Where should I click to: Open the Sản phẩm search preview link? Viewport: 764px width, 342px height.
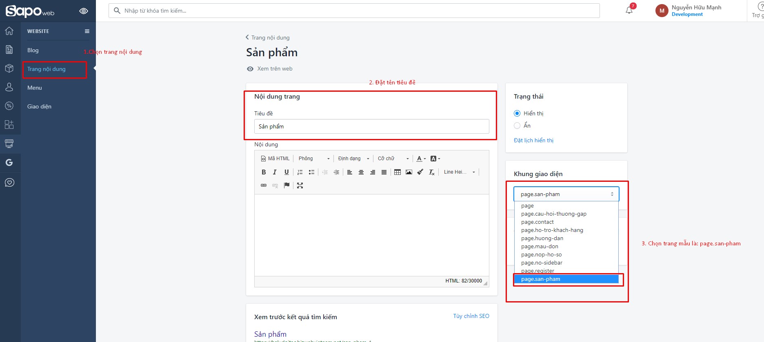click(270, 334)
